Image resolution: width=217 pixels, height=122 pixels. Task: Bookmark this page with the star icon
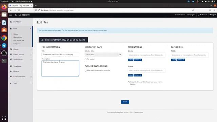(x=193, y=11)
